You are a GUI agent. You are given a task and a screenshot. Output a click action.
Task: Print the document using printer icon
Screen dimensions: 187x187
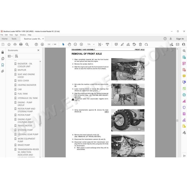point(21,45)
